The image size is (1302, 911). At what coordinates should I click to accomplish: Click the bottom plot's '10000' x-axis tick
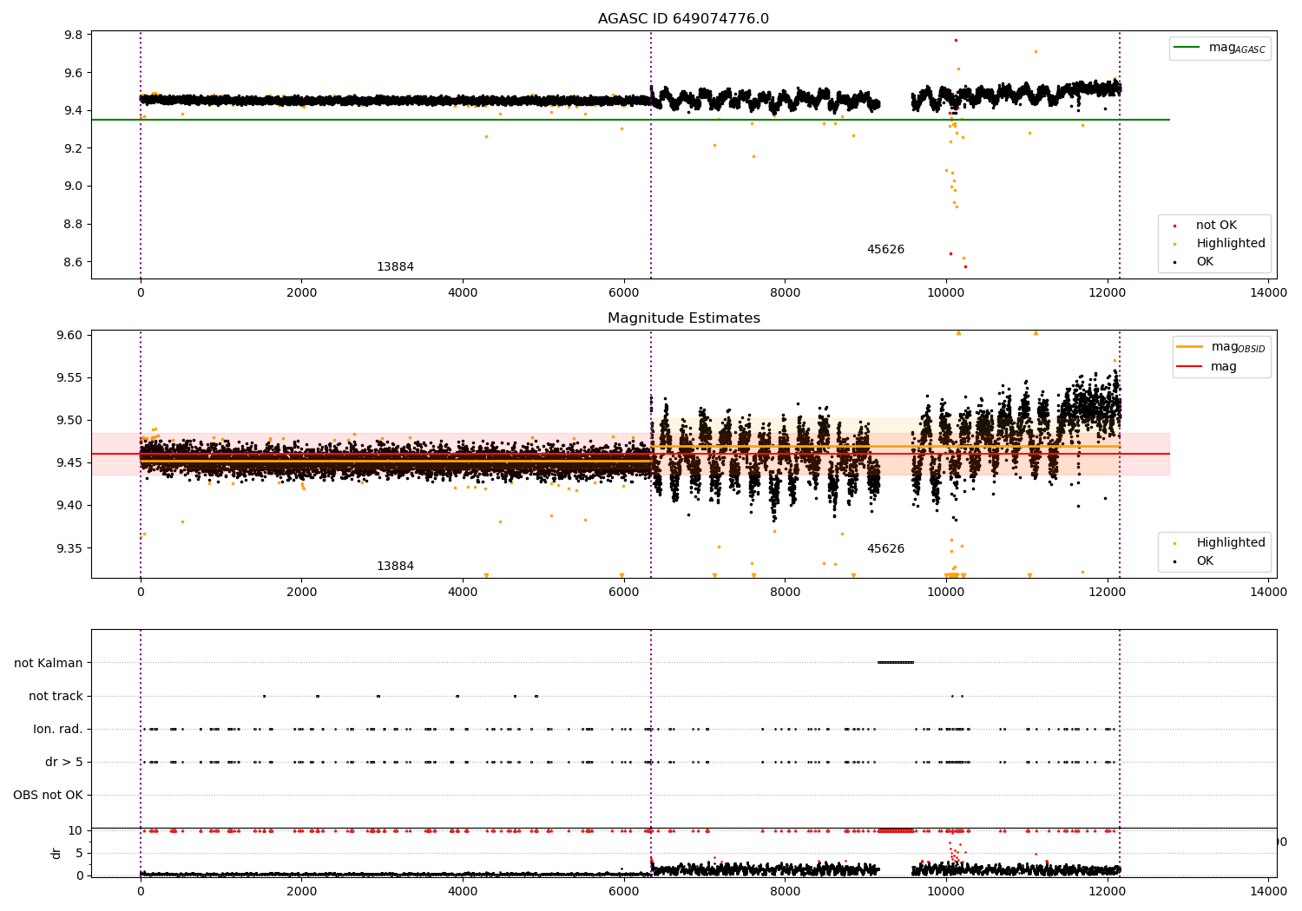click(x=946, y=891)
